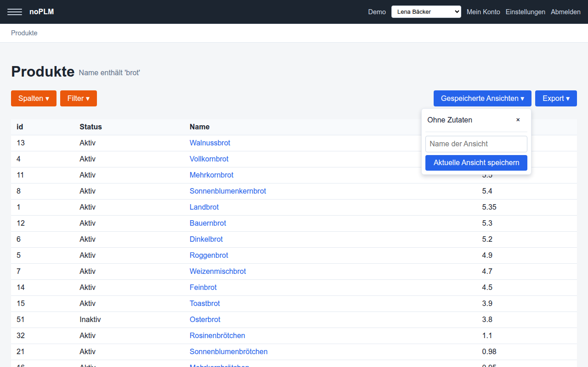The width and height of the screenshot is (588, 367).
Task: Open the Osterbrot product link
Action: coord(205,319)
